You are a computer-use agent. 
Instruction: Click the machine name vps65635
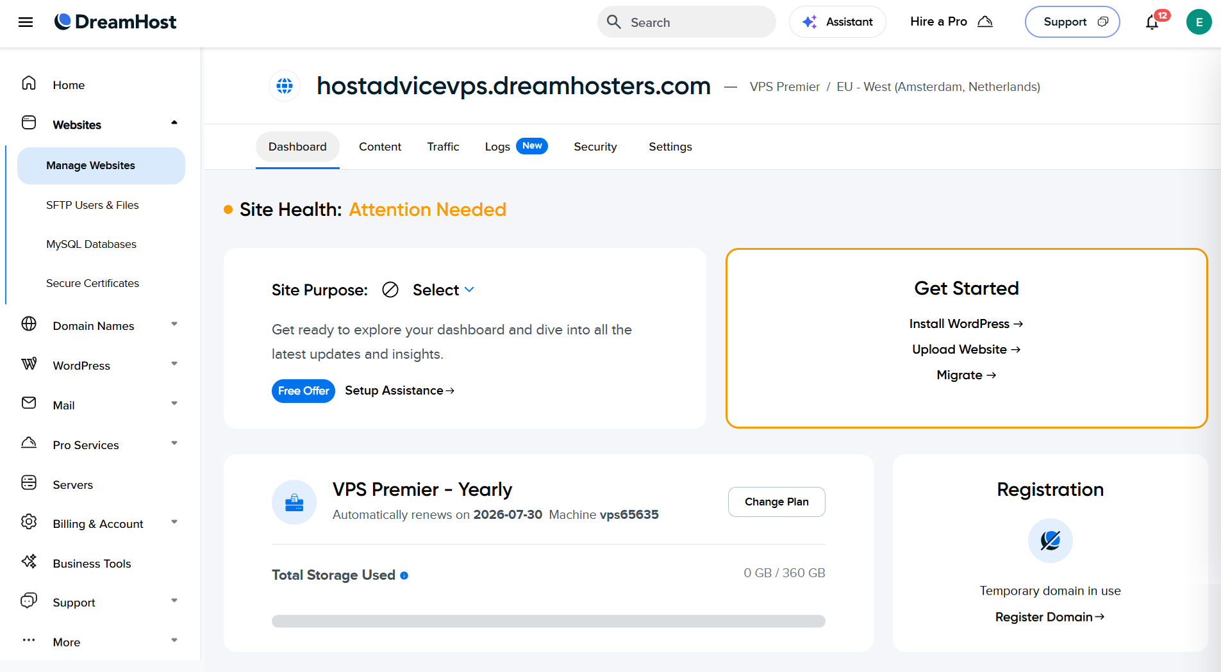point(629,514)
